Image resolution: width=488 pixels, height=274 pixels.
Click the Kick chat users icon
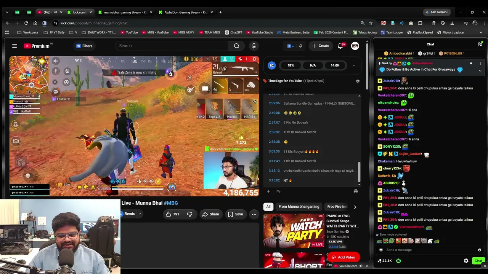pyautogui.click(x=480, y=45)
